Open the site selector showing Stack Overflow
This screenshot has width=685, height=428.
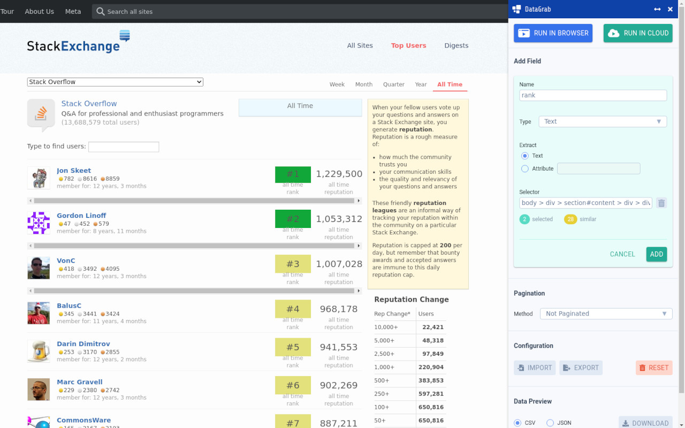coord(115,82)
